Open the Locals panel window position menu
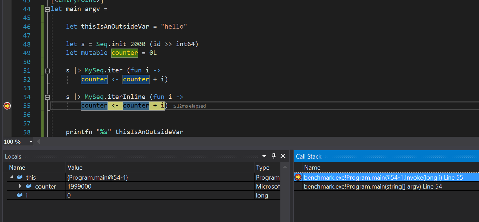Screen dimensions: 479x222 [x=264, y=156]
